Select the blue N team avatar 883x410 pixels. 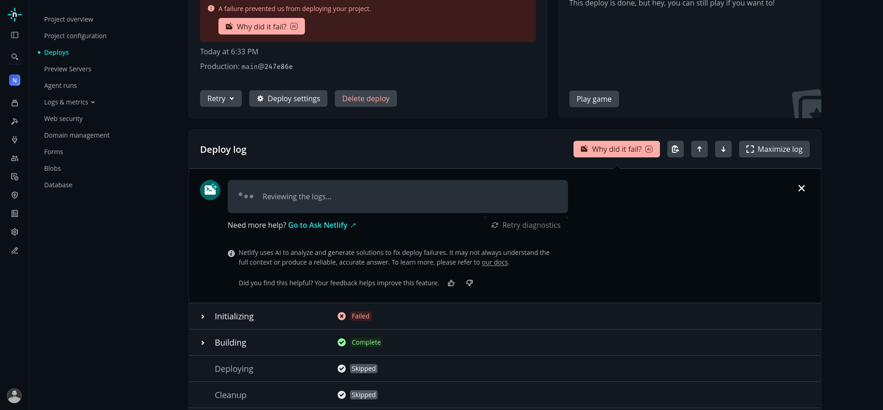pyautogui.click(x=15, y=80)
